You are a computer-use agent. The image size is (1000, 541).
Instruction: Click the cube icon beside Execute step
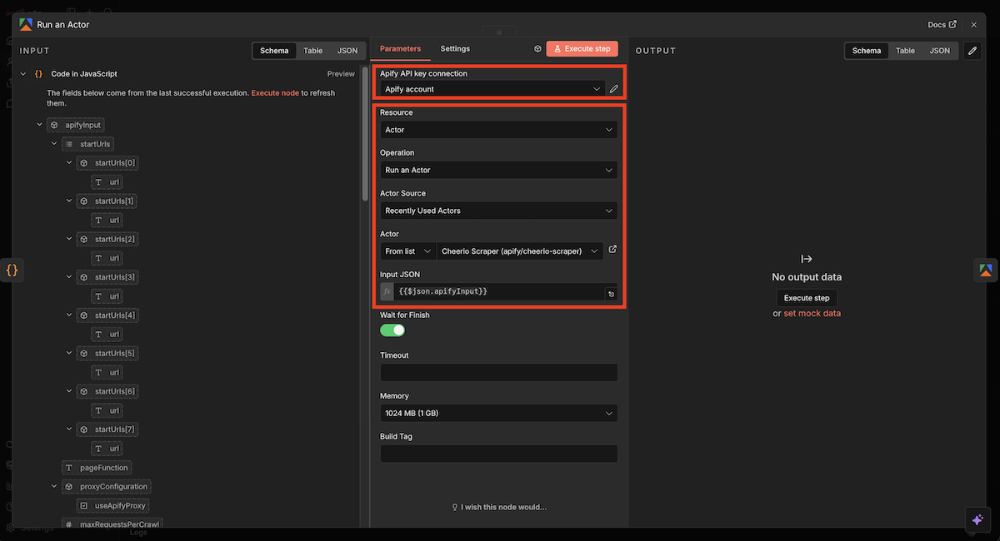537,49
